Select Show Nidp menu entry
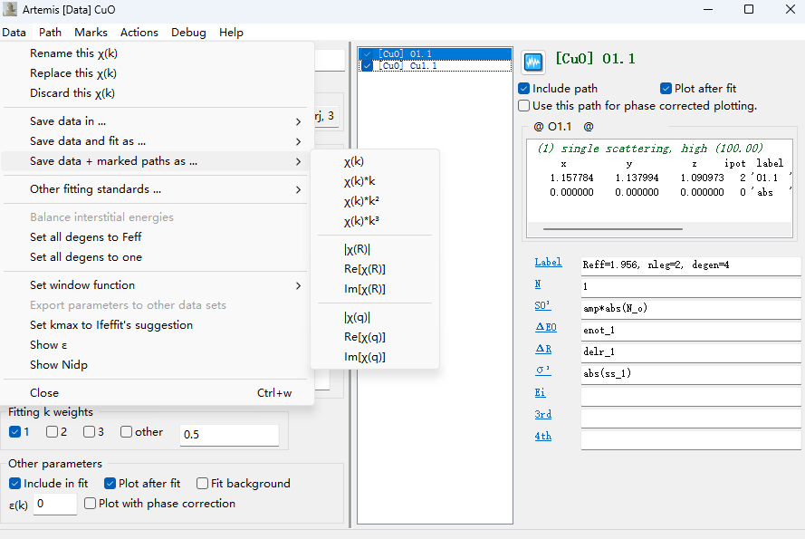 (59, 365)
